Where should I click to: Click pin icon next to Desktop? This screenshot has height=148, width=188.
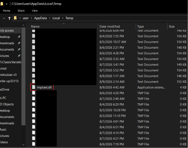(x=19, y=37)
